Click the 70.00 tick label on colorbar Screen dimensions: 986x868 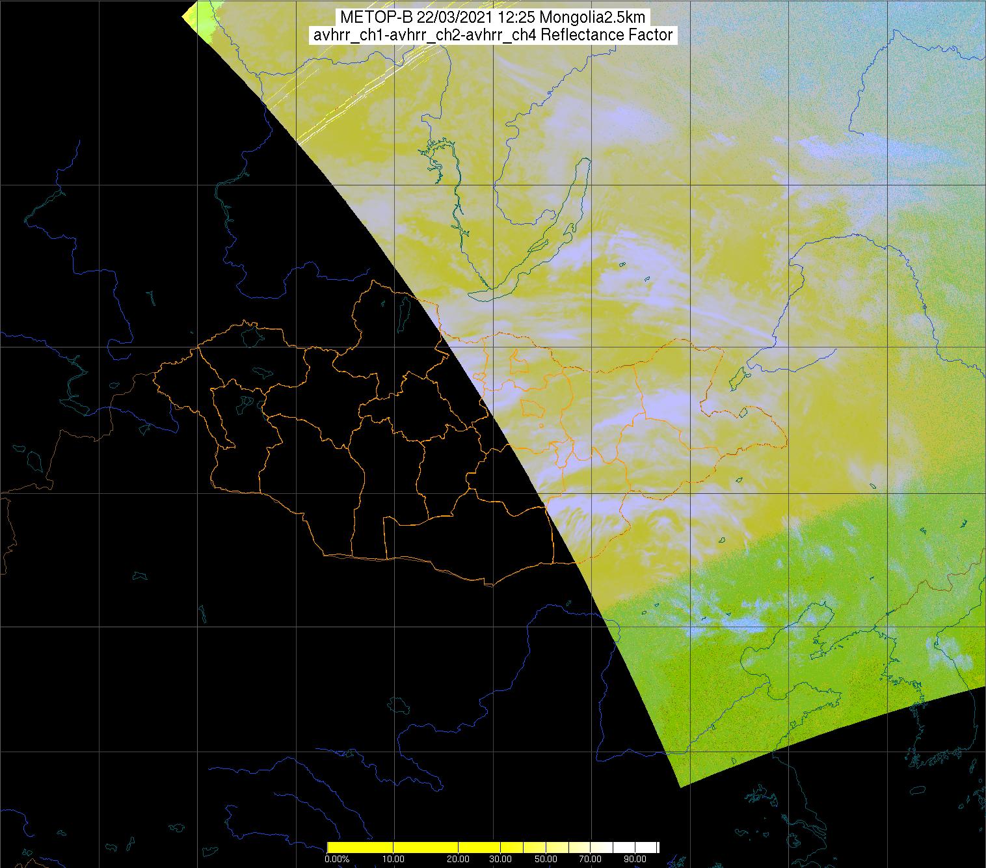tap(589, 860)
